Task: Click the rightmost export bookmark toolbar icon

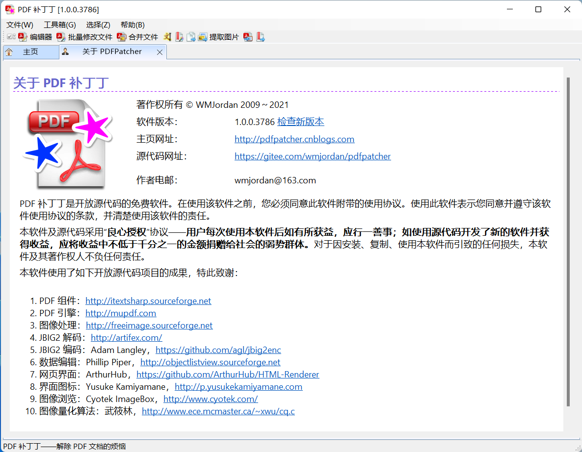Action: tap(261, 37)
